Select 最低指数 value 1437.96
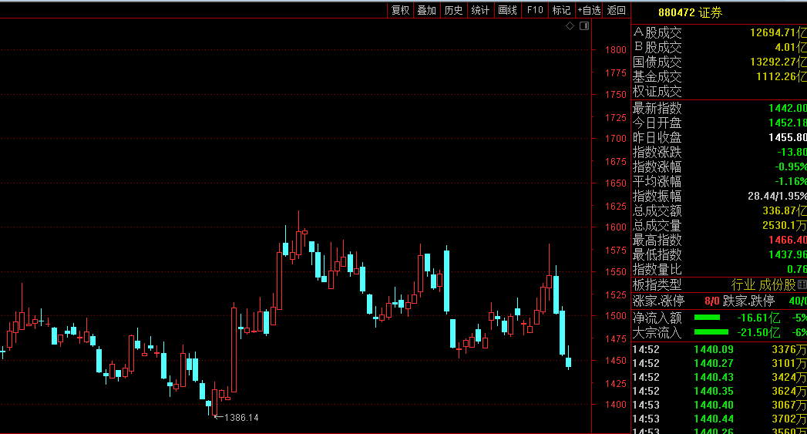 pos(788,255)
